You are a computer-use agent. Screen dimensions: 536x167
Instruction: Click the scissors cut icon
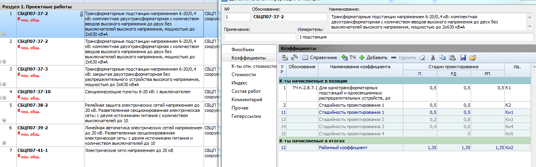coord(433,58)
